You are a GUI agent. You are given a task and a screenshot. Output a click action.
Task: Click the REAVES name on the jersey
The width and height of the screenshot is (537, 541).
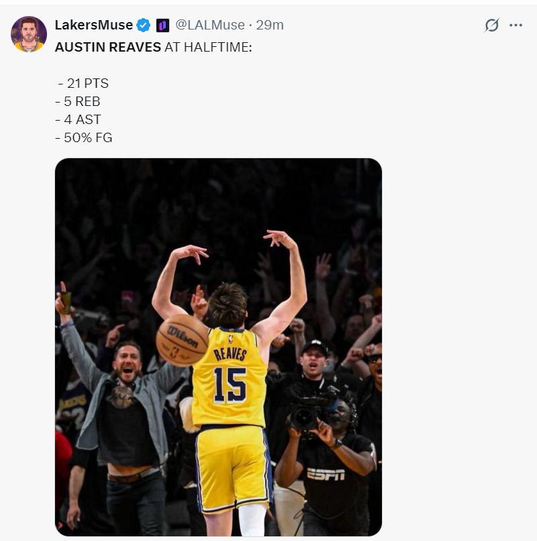pyautogui.click(x=230, y=353)
